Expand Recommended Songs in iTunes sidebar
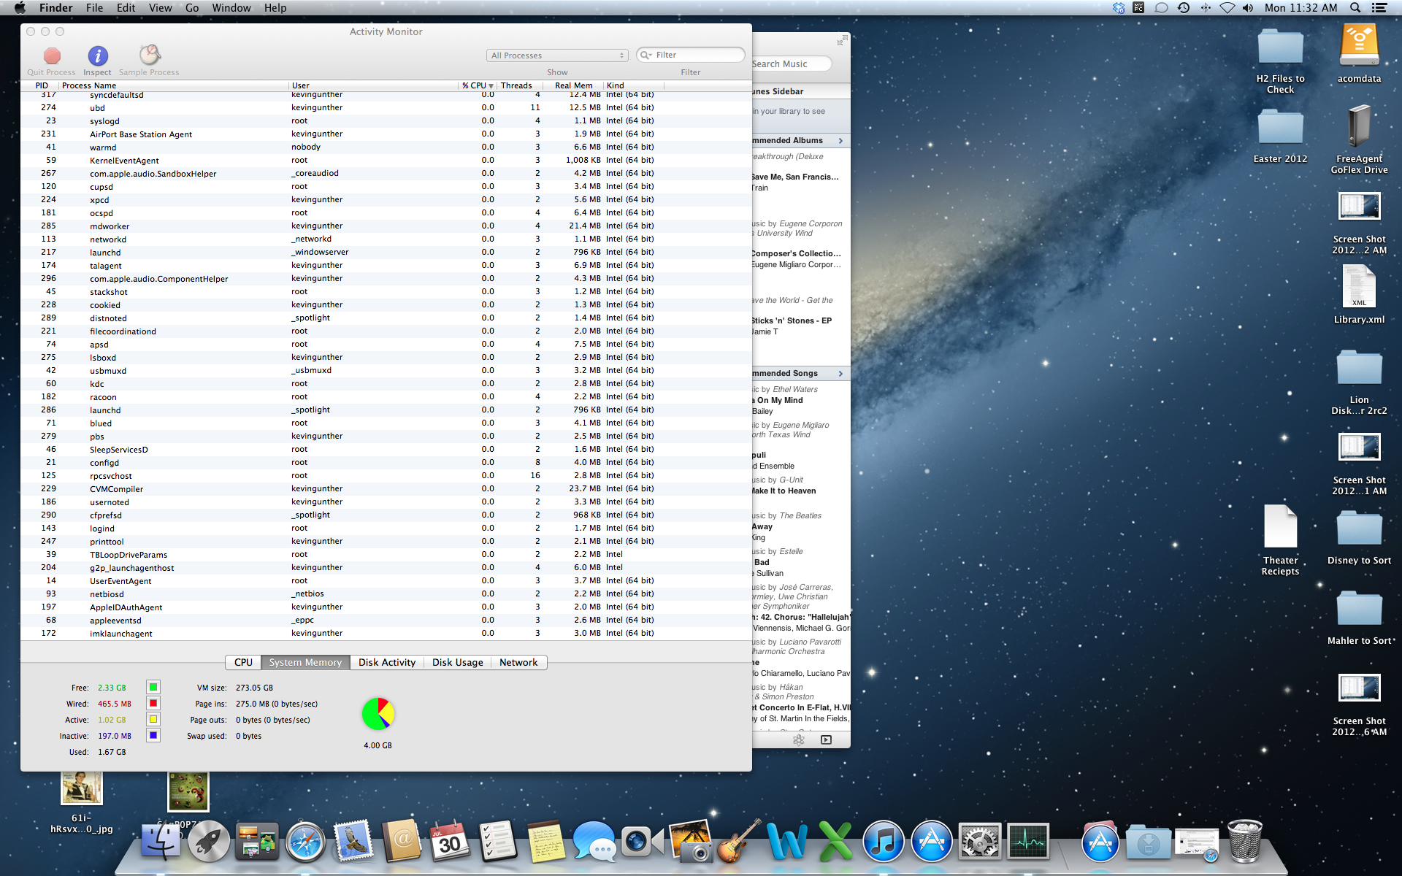This screenshot has height=876, width=1402. (x=840, y=373)
